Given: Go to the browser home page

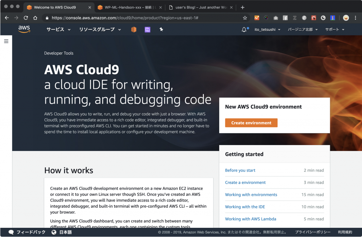Looking at the screenshot, I should pyautogui.click(x=35, y=18).
